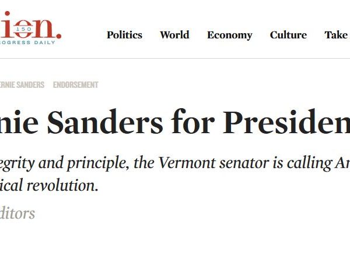Open the Politics section

(124, 35)
